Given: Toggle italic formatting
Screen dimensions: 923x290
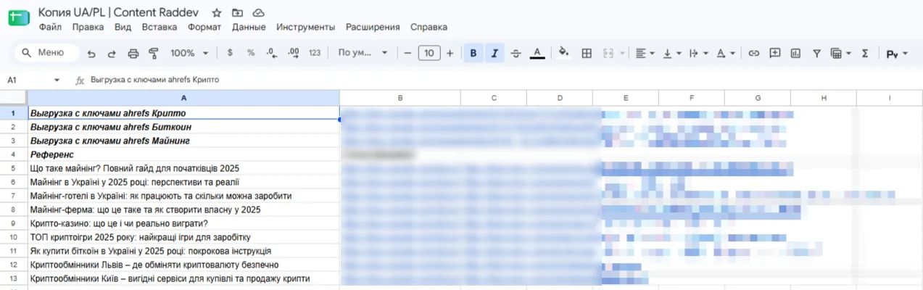Looking at the screenshot, I should tap(494, 53).
